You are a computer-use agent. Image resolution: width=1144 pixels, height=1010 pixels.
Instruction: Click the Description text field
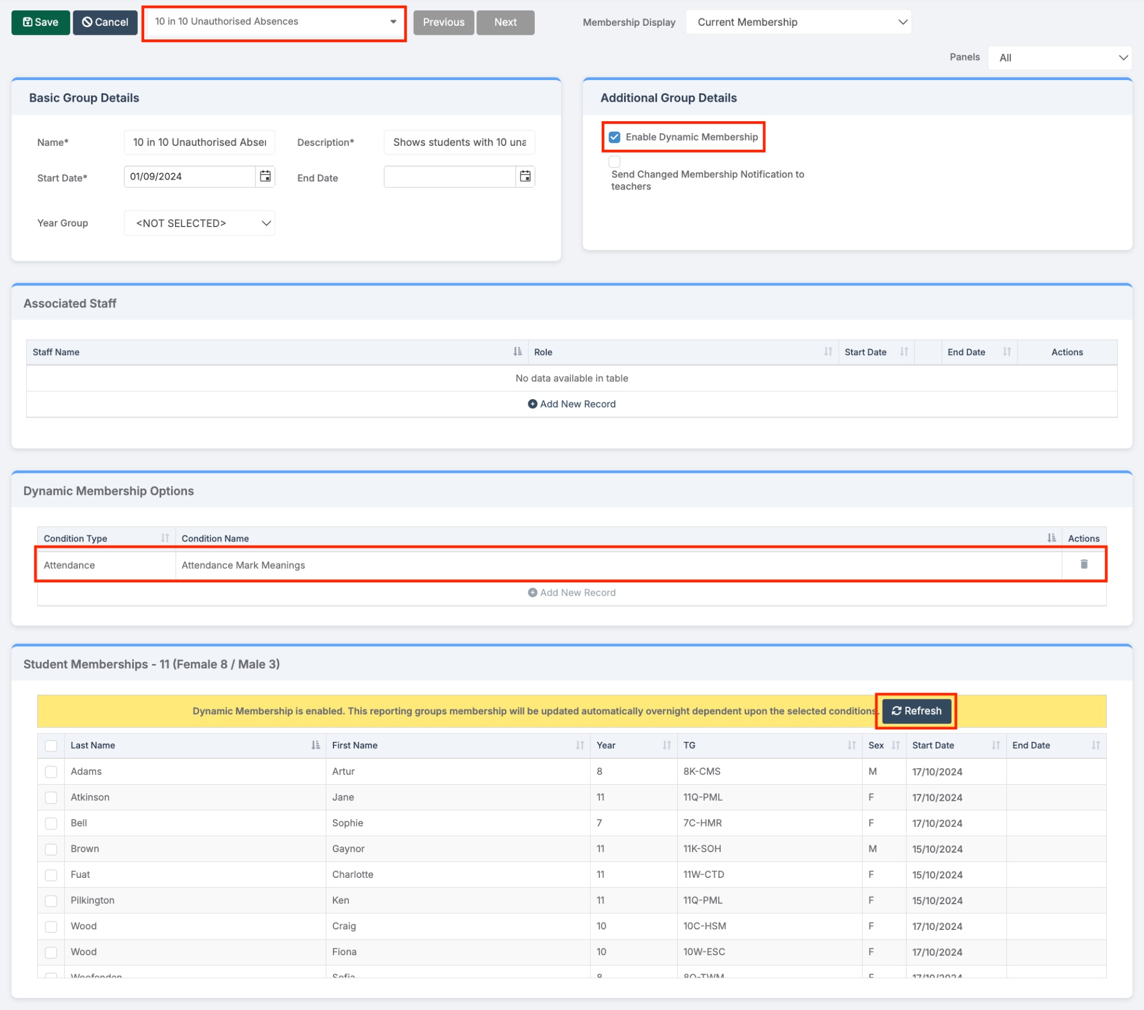point(459,142)
